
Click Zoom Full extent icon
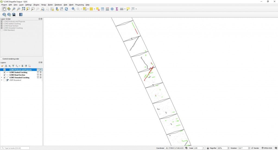[23, 9]
